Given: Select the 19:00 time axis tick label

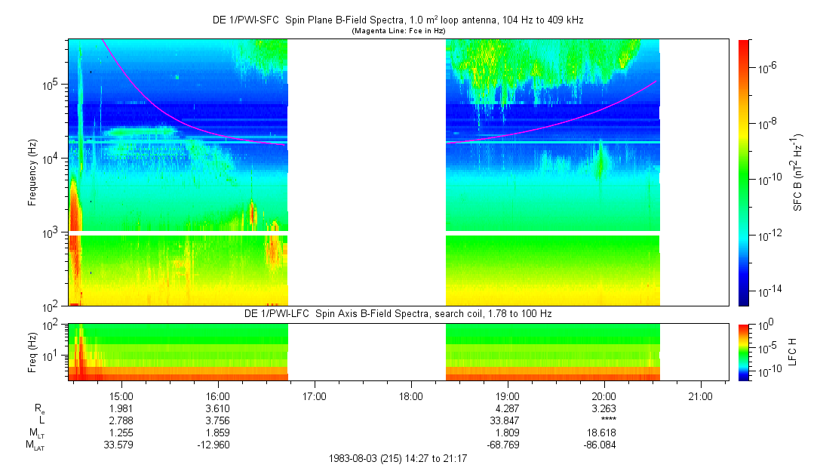Looking at the screenshot, I should pos(508,396).
